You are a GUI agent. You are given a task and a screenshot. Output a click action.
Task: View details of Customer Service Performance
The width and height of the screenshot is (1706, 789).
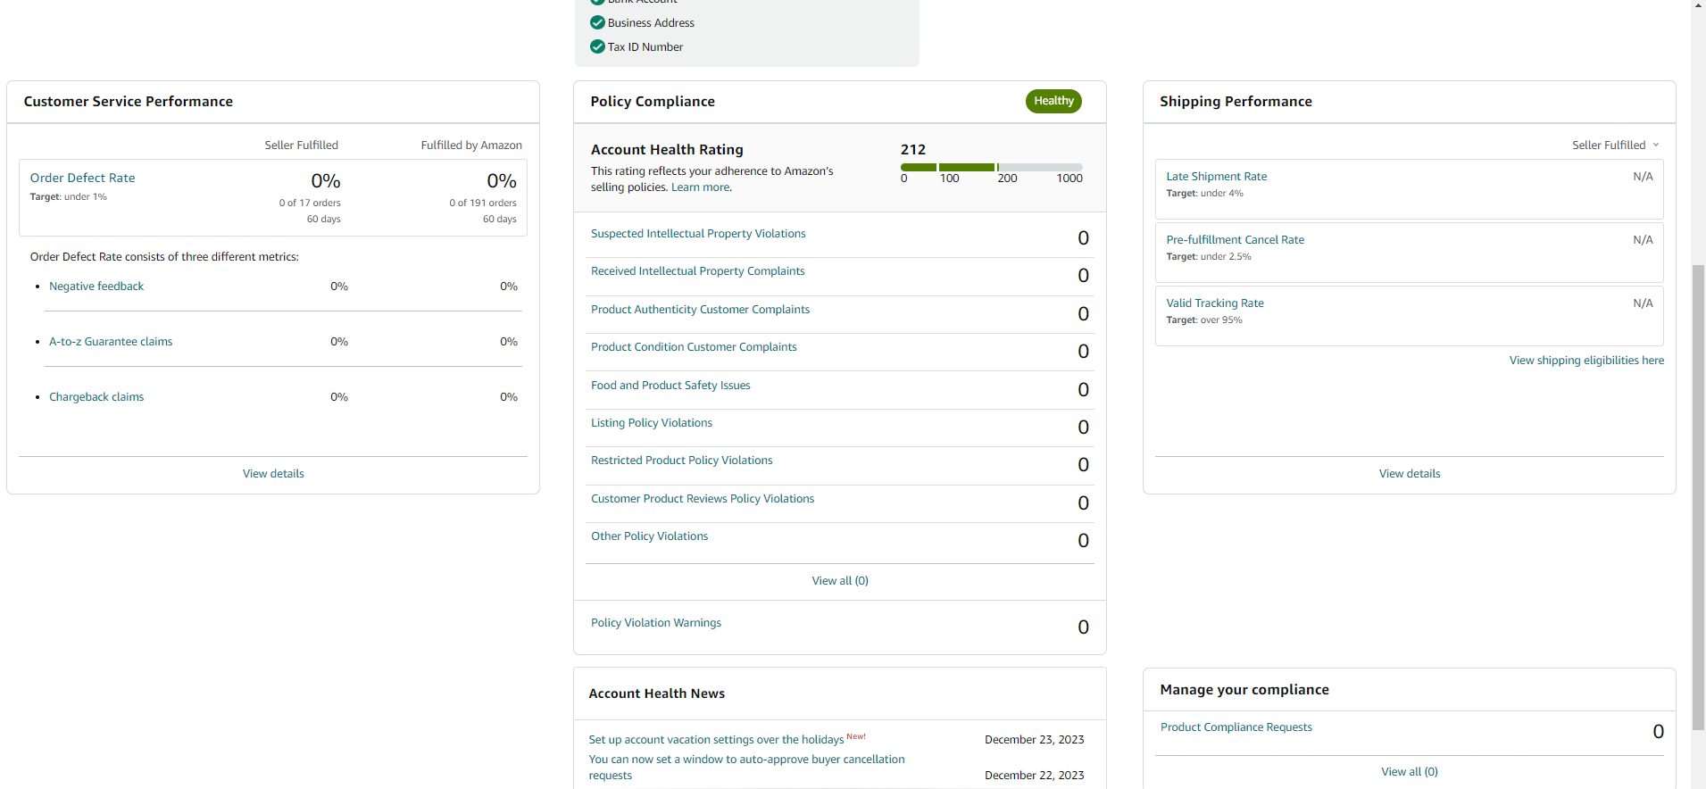pyautogui.click(x=273, y=474)
